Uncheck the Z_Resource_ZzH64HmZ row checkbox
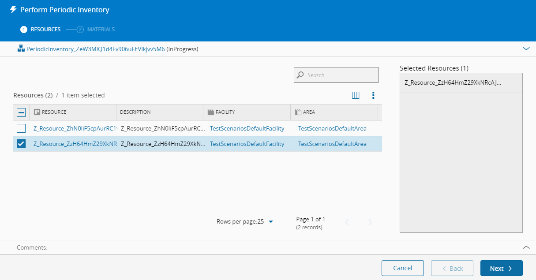The image size is (536, 280). [x=21, y=144]
